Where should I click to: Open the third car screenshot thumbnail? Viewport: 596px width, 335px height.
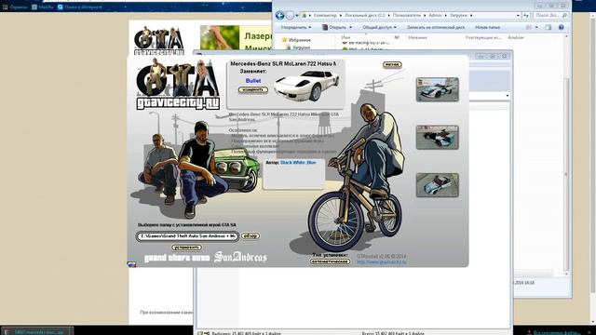[x=437, y=185]
